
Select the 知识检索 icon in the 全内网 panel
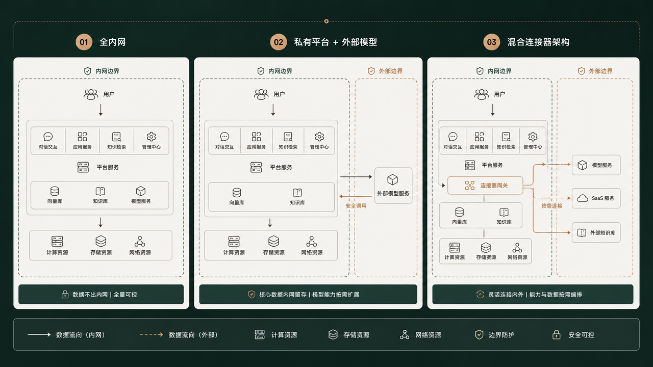coord(117,137)
